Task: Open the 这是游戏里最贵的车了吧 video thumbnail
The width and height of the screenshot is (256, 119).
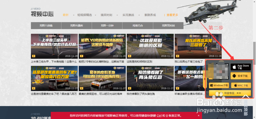Action: (x=54, y=78)
